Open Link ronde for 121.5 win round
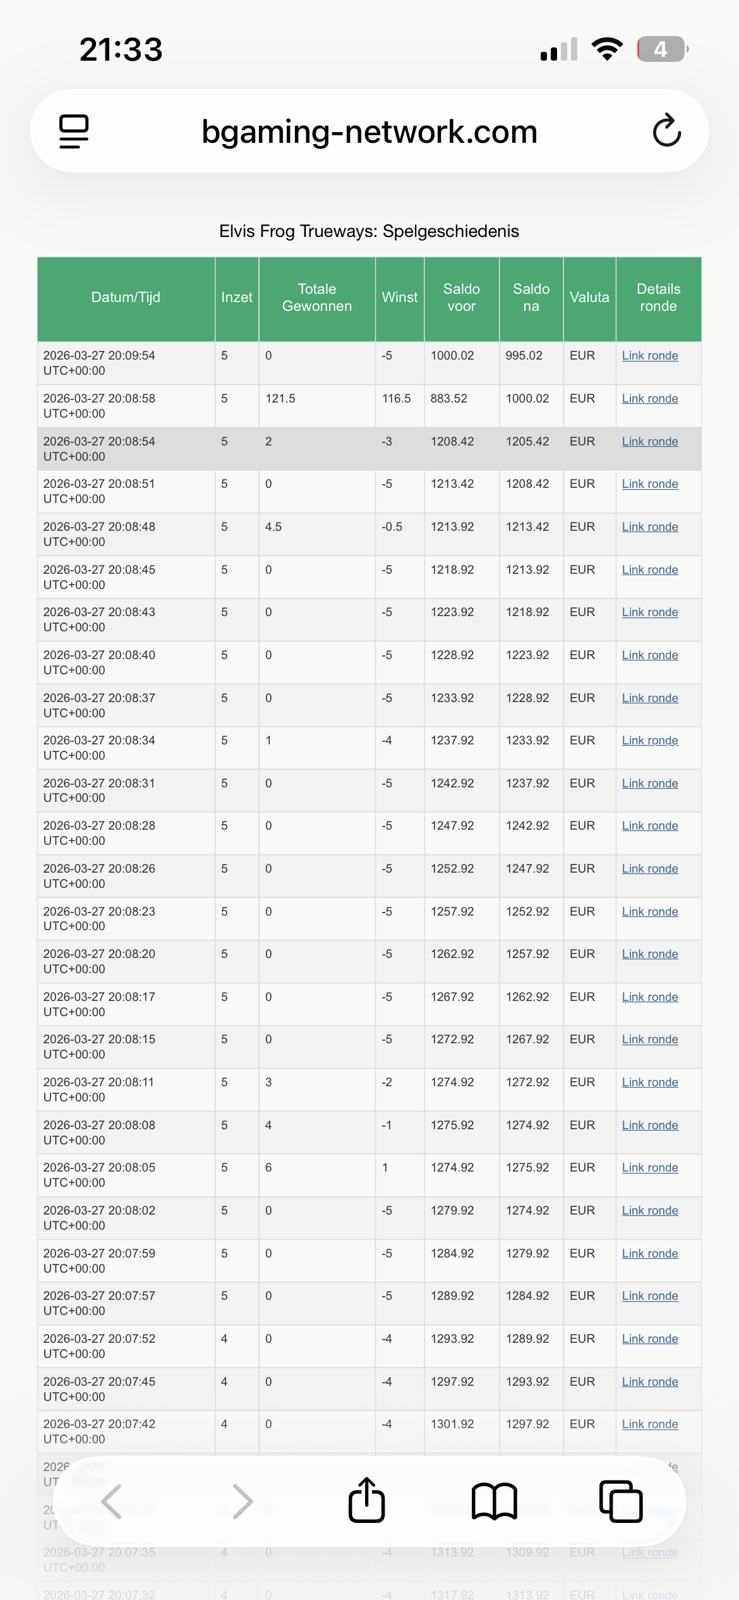The width and height of the screenshot is (739, 1600). (650, 399)
